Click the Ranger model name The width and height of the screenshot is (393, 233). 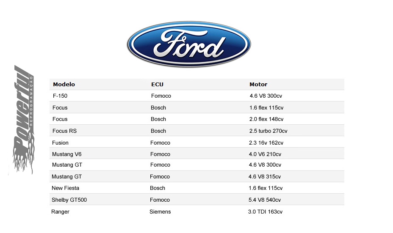[x=60, y=212]
